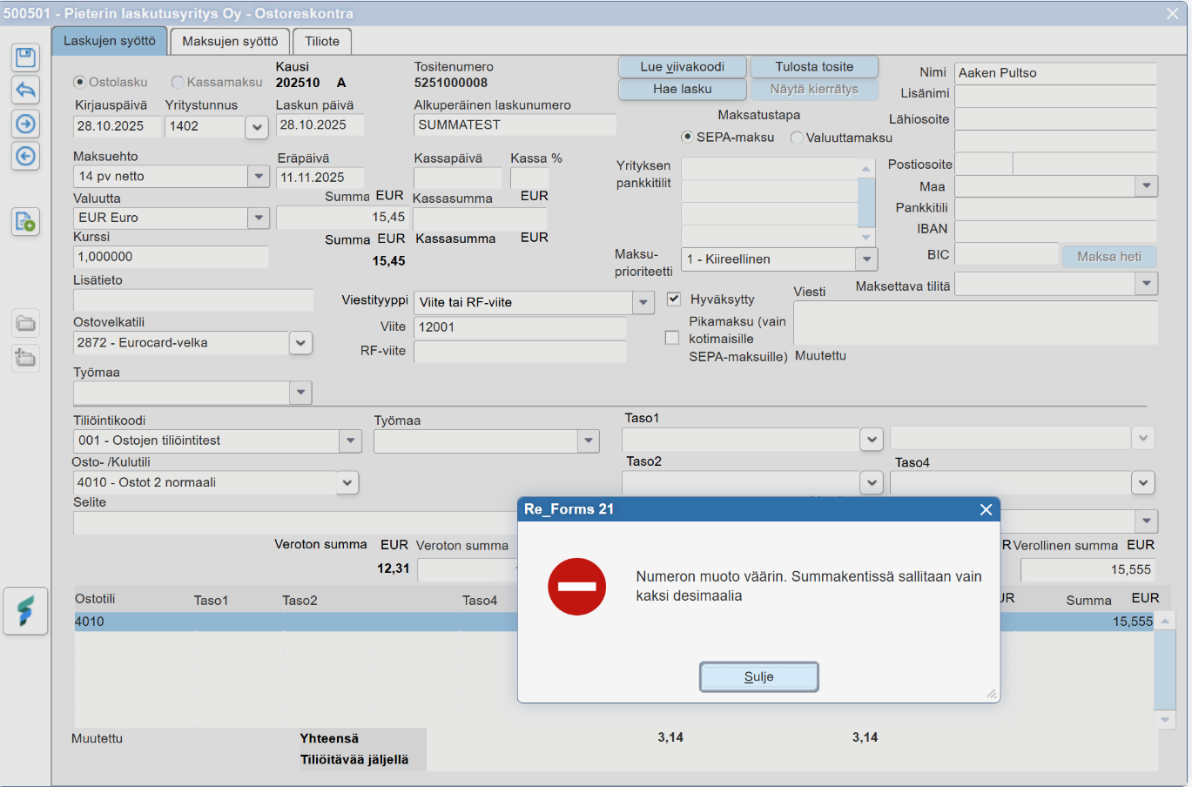This screenshot has width=1192, height=787.
Task: Open the Valuutta EUR Euro dropdown
Action: [x=259, y=218]
